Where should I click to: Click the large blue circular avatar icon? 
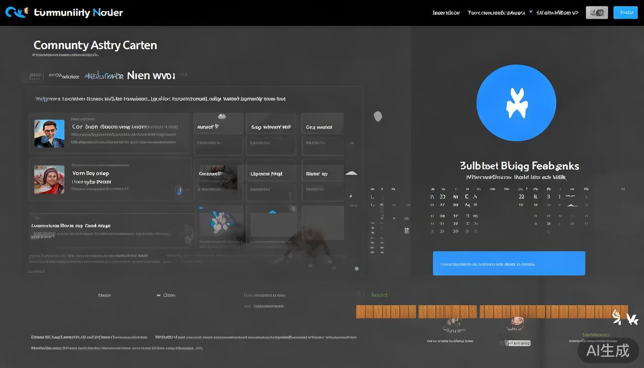click(516, 103)
